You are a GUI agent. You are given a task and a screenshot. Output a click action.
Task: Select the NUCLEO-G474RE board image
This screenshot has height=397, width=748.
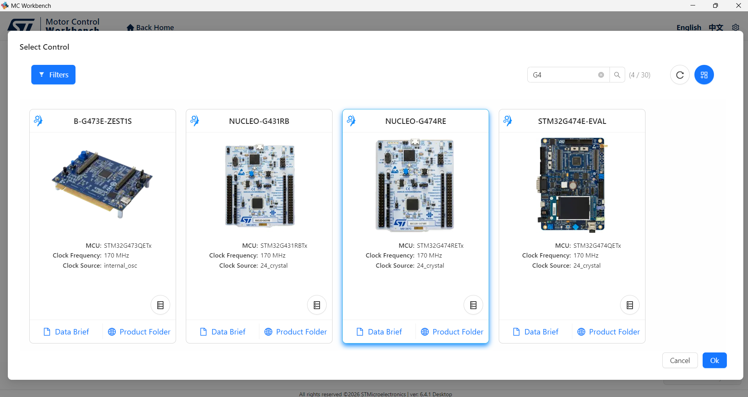click(x=415, y=185)
